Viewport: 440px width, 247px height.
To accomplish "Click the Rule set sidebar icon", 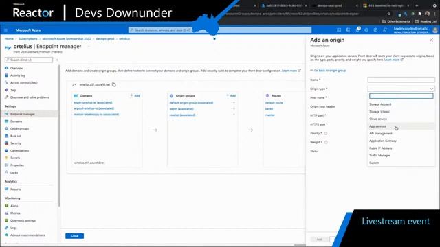I will pos(6,136).
